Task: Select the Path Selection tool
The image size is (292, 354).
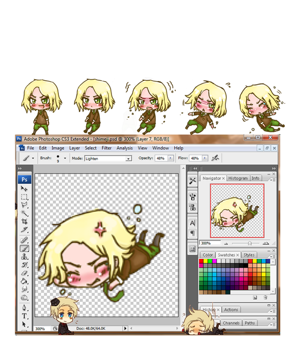Action: [24, 324]
